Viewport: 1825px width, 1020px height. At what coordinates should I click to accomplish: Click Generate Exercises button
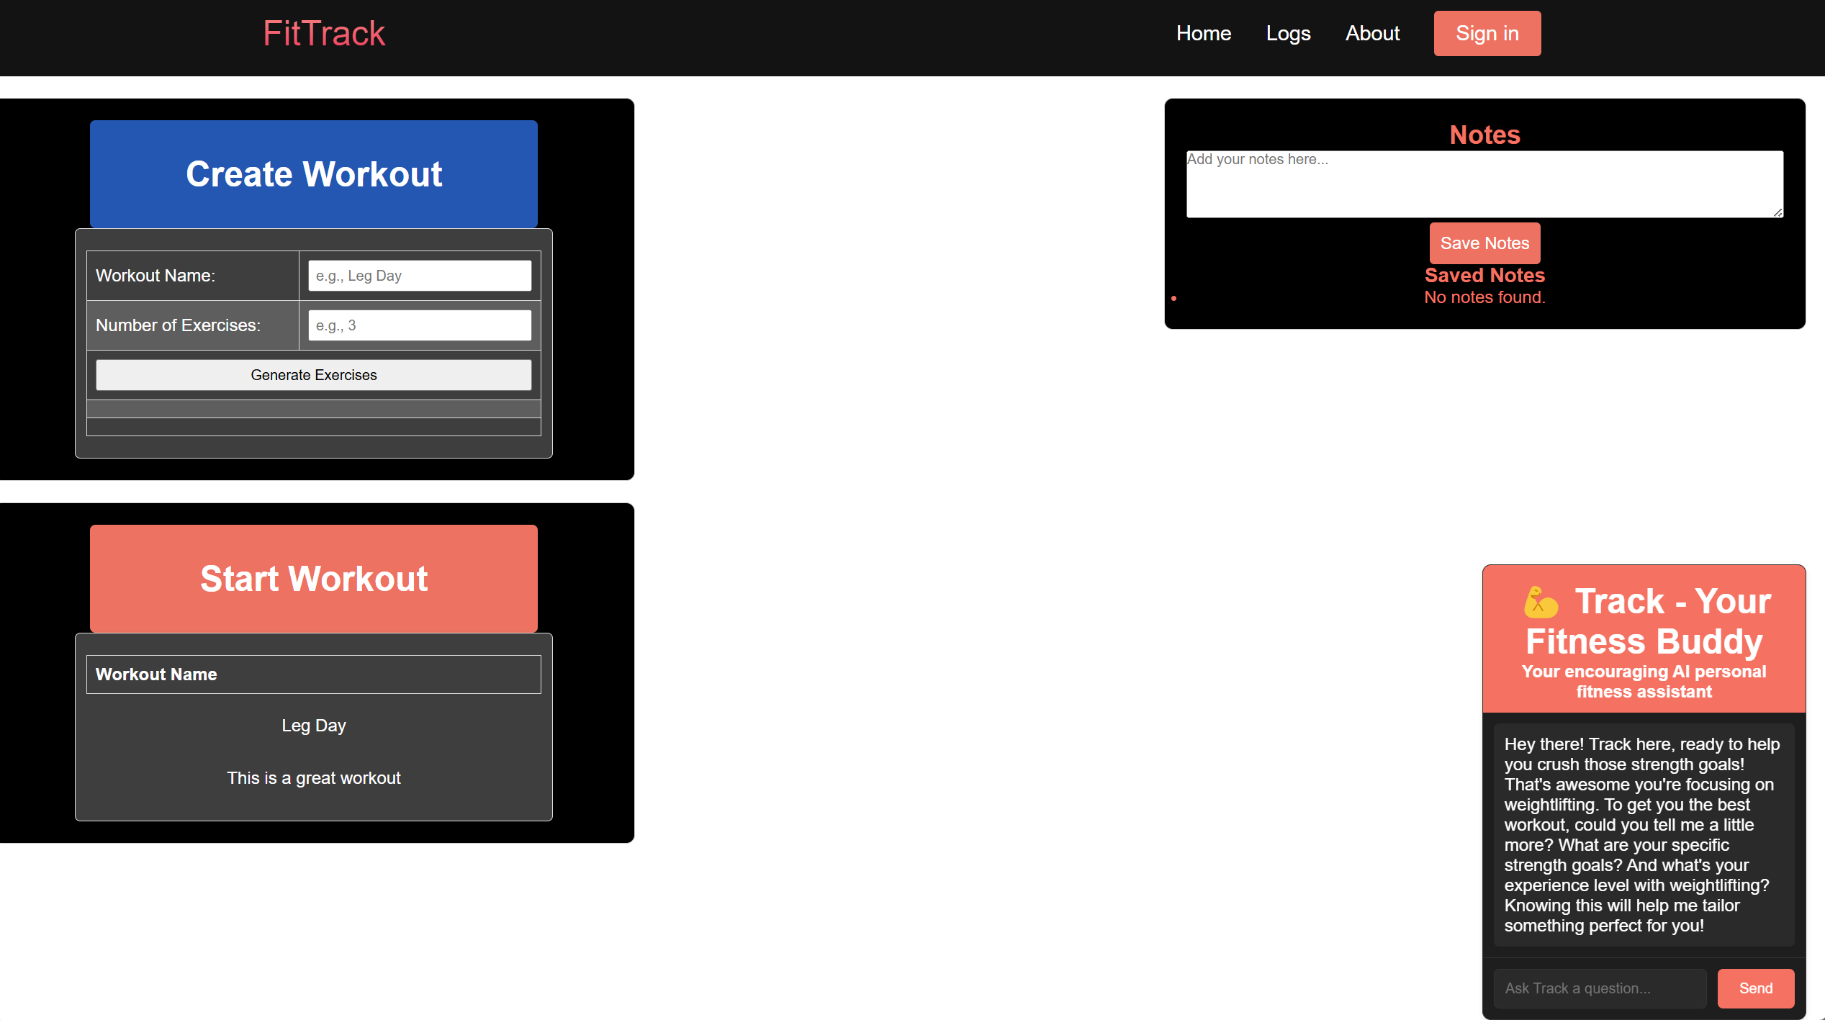(313, 375)
